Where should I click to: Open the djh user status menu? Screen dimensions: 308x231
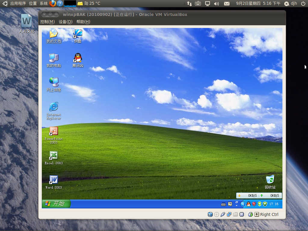coord(291,3)
